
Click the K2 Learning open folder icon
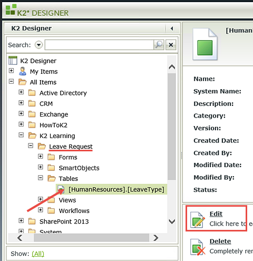[x=32, y=136]
